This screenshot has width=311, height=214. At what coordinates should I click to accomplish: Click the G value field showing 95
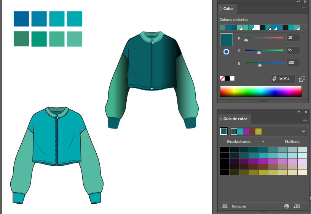coord(293,50)
